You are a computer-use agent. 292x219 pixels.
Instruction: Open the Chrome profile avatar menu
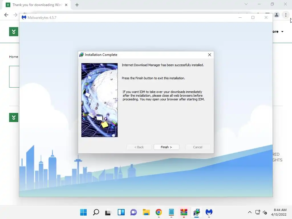click(277, 15)
